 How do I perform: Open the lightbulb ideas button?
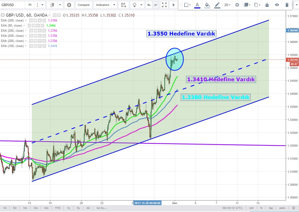pyautogui.click(x=134, y=5)
